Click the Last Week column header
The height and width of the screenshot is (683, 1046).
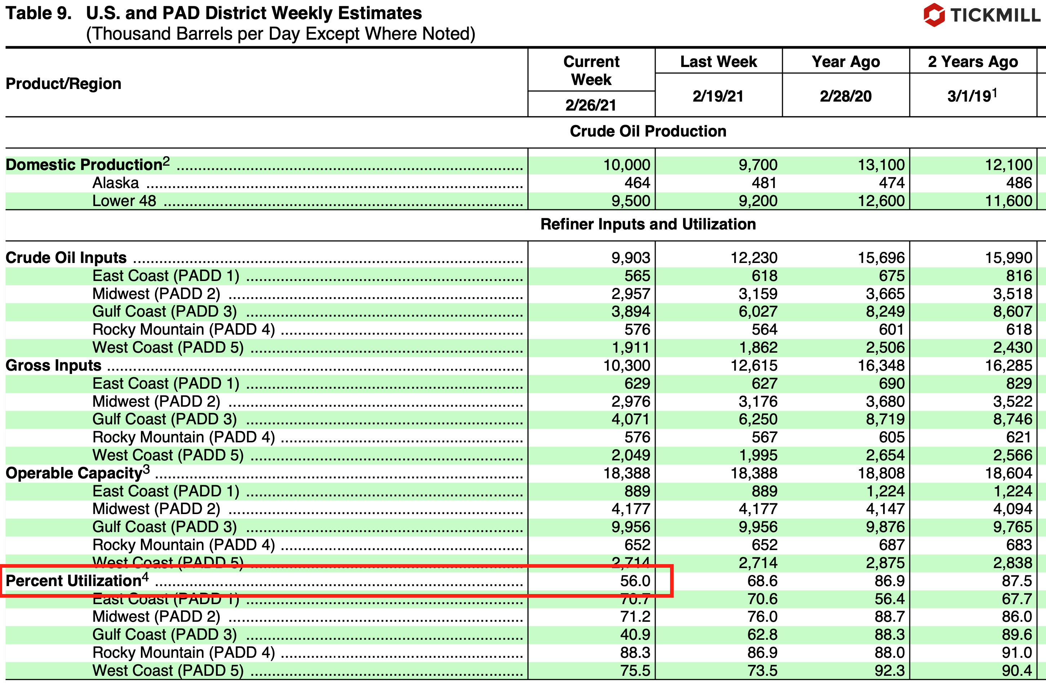pos(718,62)
